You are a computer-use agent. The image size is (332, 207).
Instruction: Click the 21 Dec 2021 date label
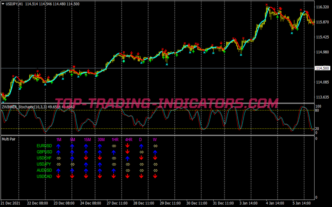(10, 203)
